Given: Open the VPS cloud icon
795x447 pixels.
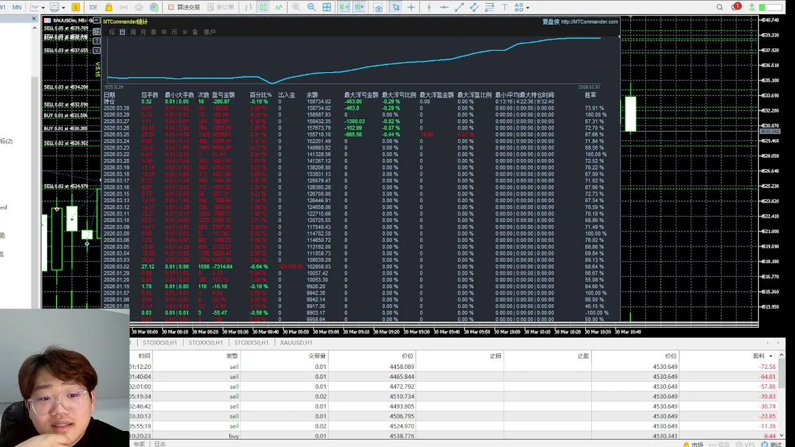Looking at the screenshot, I should [x=139, y=7].
